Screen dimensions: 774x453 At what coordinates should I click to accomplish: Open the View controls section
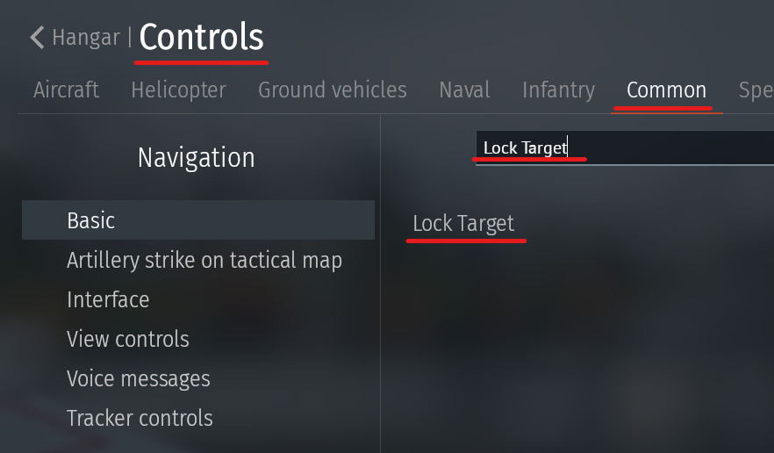tap(127, 340)
